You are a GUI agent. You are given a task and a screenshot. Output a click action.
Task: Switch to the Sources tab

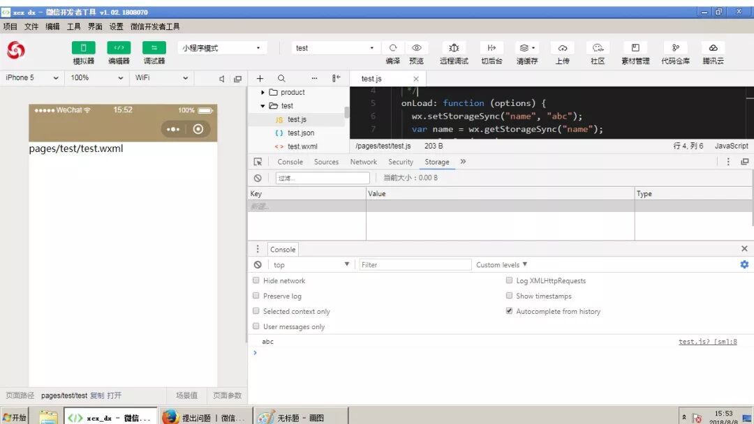(326, 162)
